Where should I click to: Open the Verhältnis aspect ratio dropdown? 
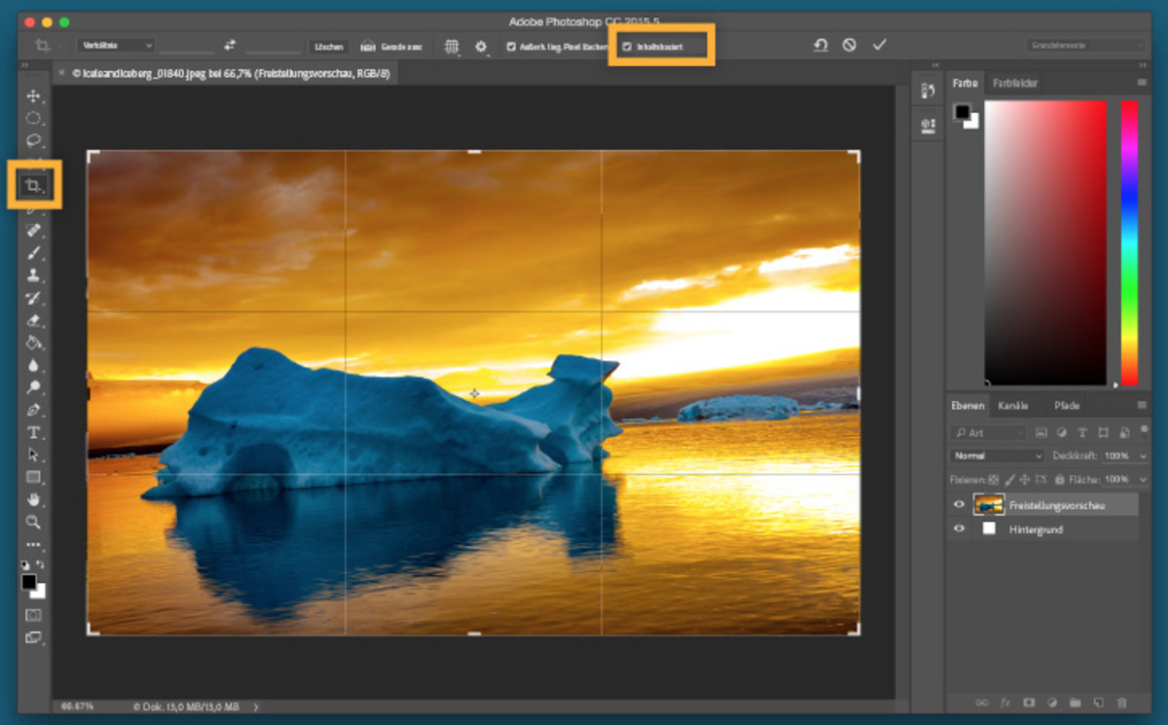pyautogui.click(x=114, y=45)
